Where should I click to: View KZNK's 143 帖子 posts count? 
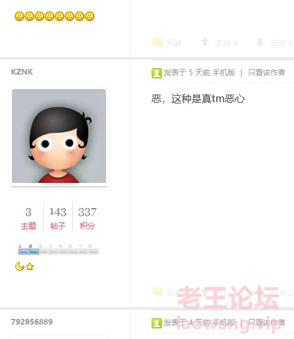pyautogui.click(x=58, y=218)
